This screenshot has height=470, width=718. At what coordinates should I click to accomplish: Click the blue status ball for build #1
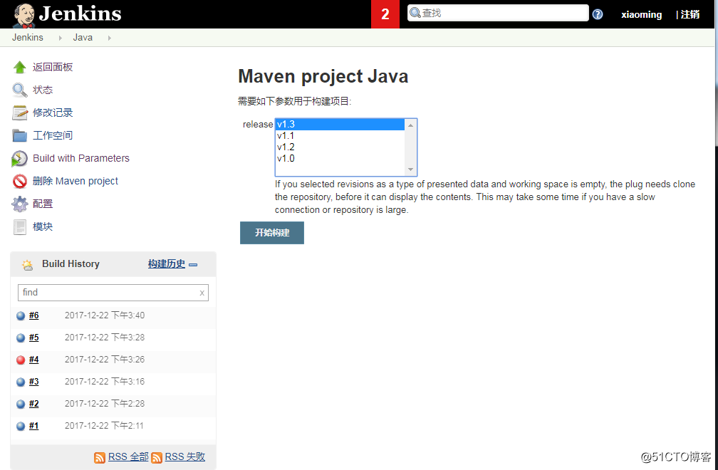click(x=21, y=426)
